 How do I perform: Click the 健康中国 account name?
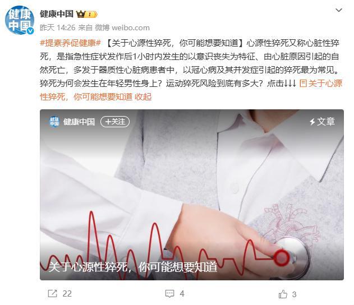(57, 14)
